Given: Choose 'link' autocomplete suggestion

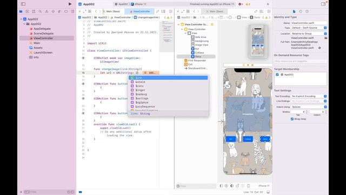Looking at the screenshot, I should click(168, 77).
